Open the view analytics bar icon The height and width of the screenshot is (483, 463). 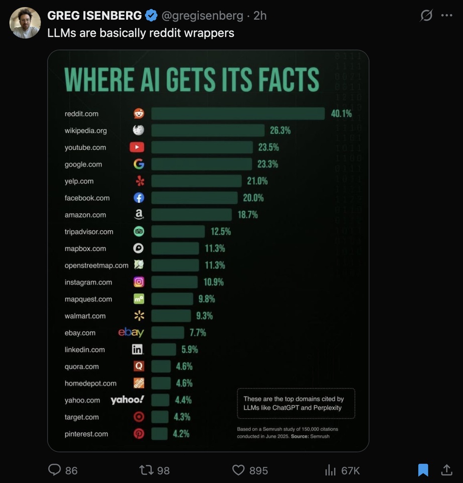[330, 470]
